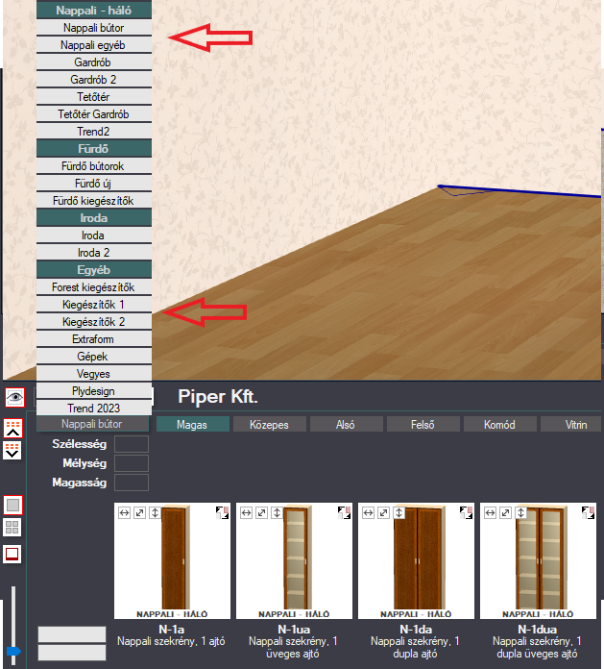
Task: Select the four-tile grid view icon
Action: point(12,528)
